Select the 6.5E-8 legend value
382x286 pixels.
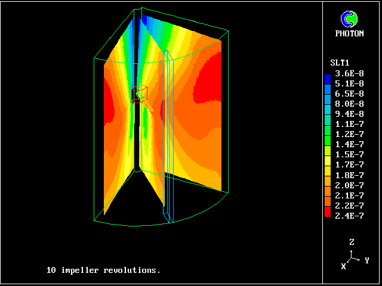[349, 94]
